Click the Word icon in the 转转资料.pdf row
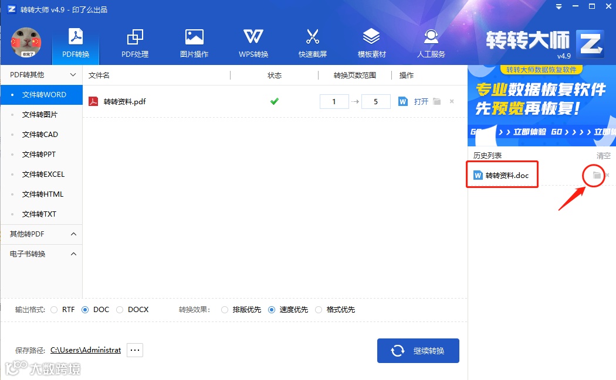This screenshot has width=616, height=380. [402, 101]
